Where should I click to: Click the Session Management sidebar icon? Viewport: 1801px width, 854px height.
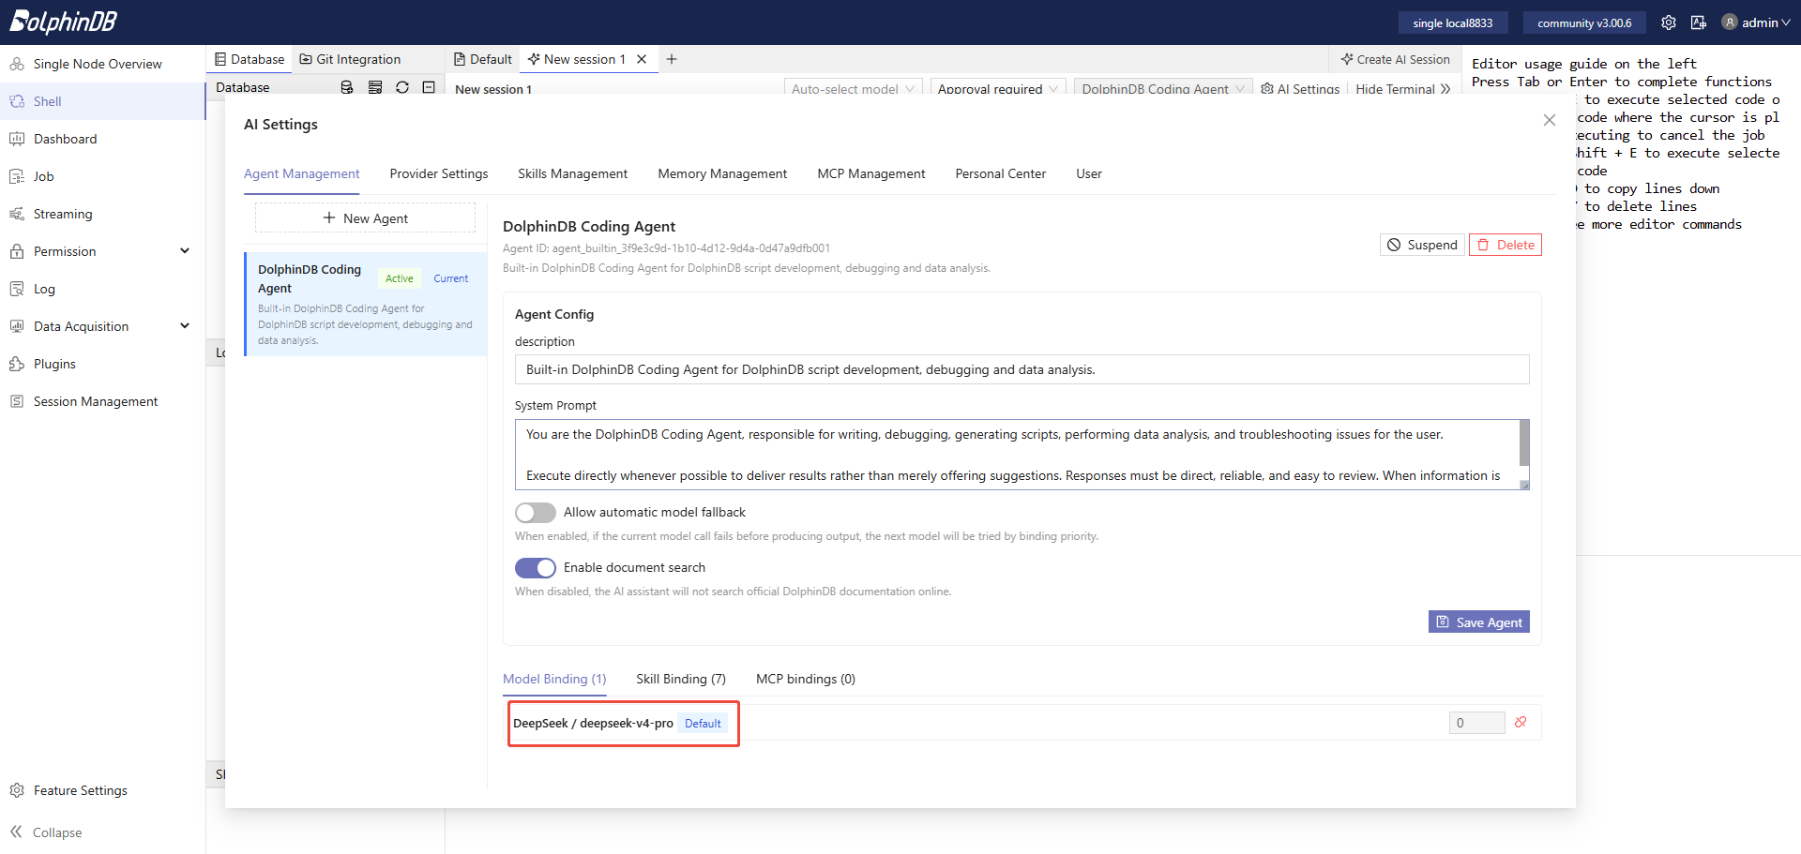coord(17,401)
